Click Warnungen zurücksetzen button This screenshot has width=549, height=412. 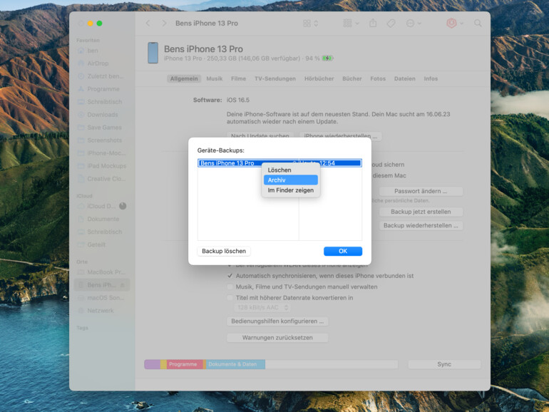click(277, 338)
